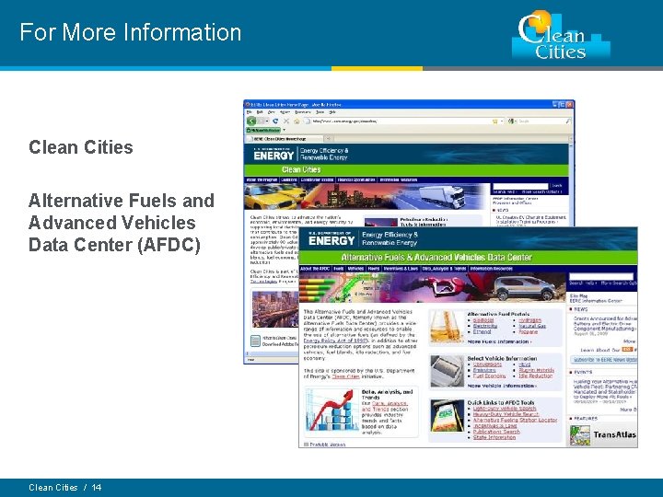
Task: Click Electricity link in fuel portals
Action: click(485, 326)
